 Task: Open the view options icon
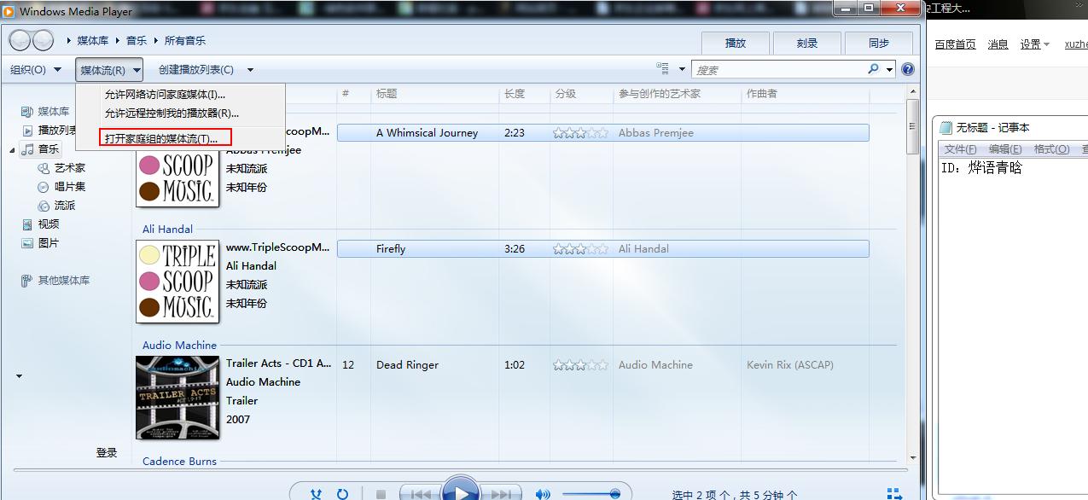click(x=663, y=69)
